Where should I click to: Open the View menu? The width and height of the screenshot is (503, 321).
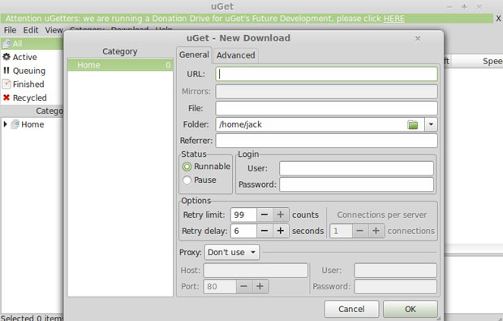54,30
